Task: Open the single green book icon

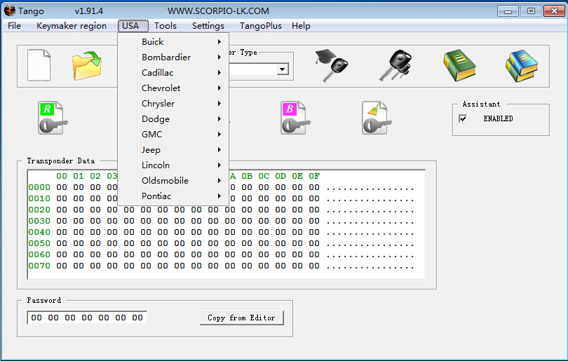Action: point(459,65)
